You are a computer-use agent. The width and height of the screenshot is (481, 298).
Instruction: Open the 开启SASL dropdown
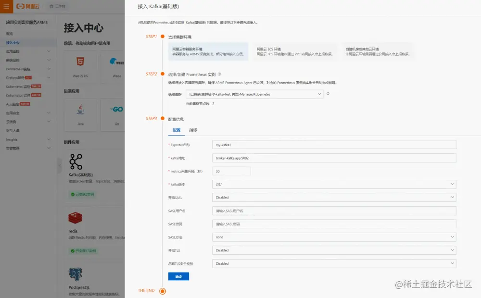pyautogui.click(x=334, y=198)
